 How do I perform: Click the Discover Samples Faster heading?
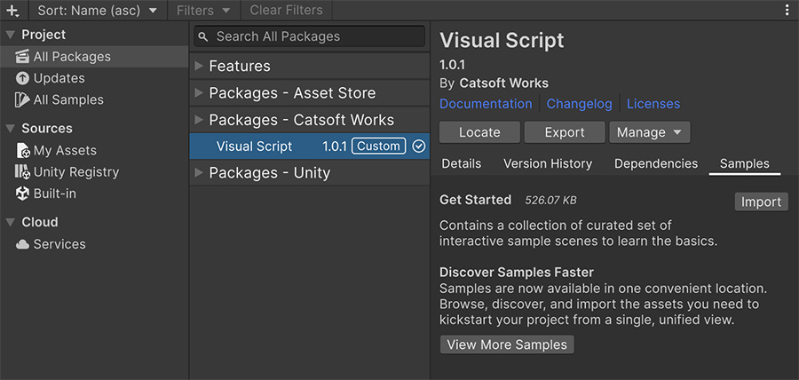[x=517, y=272]
